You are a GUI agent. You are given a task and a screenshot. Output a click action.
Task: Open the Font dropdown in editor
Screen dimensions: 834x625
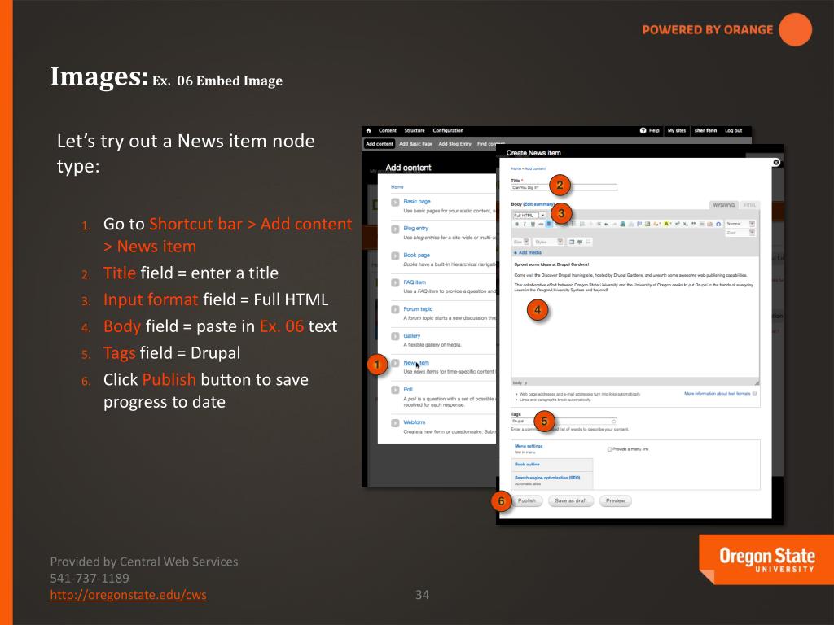coord(740,233)
